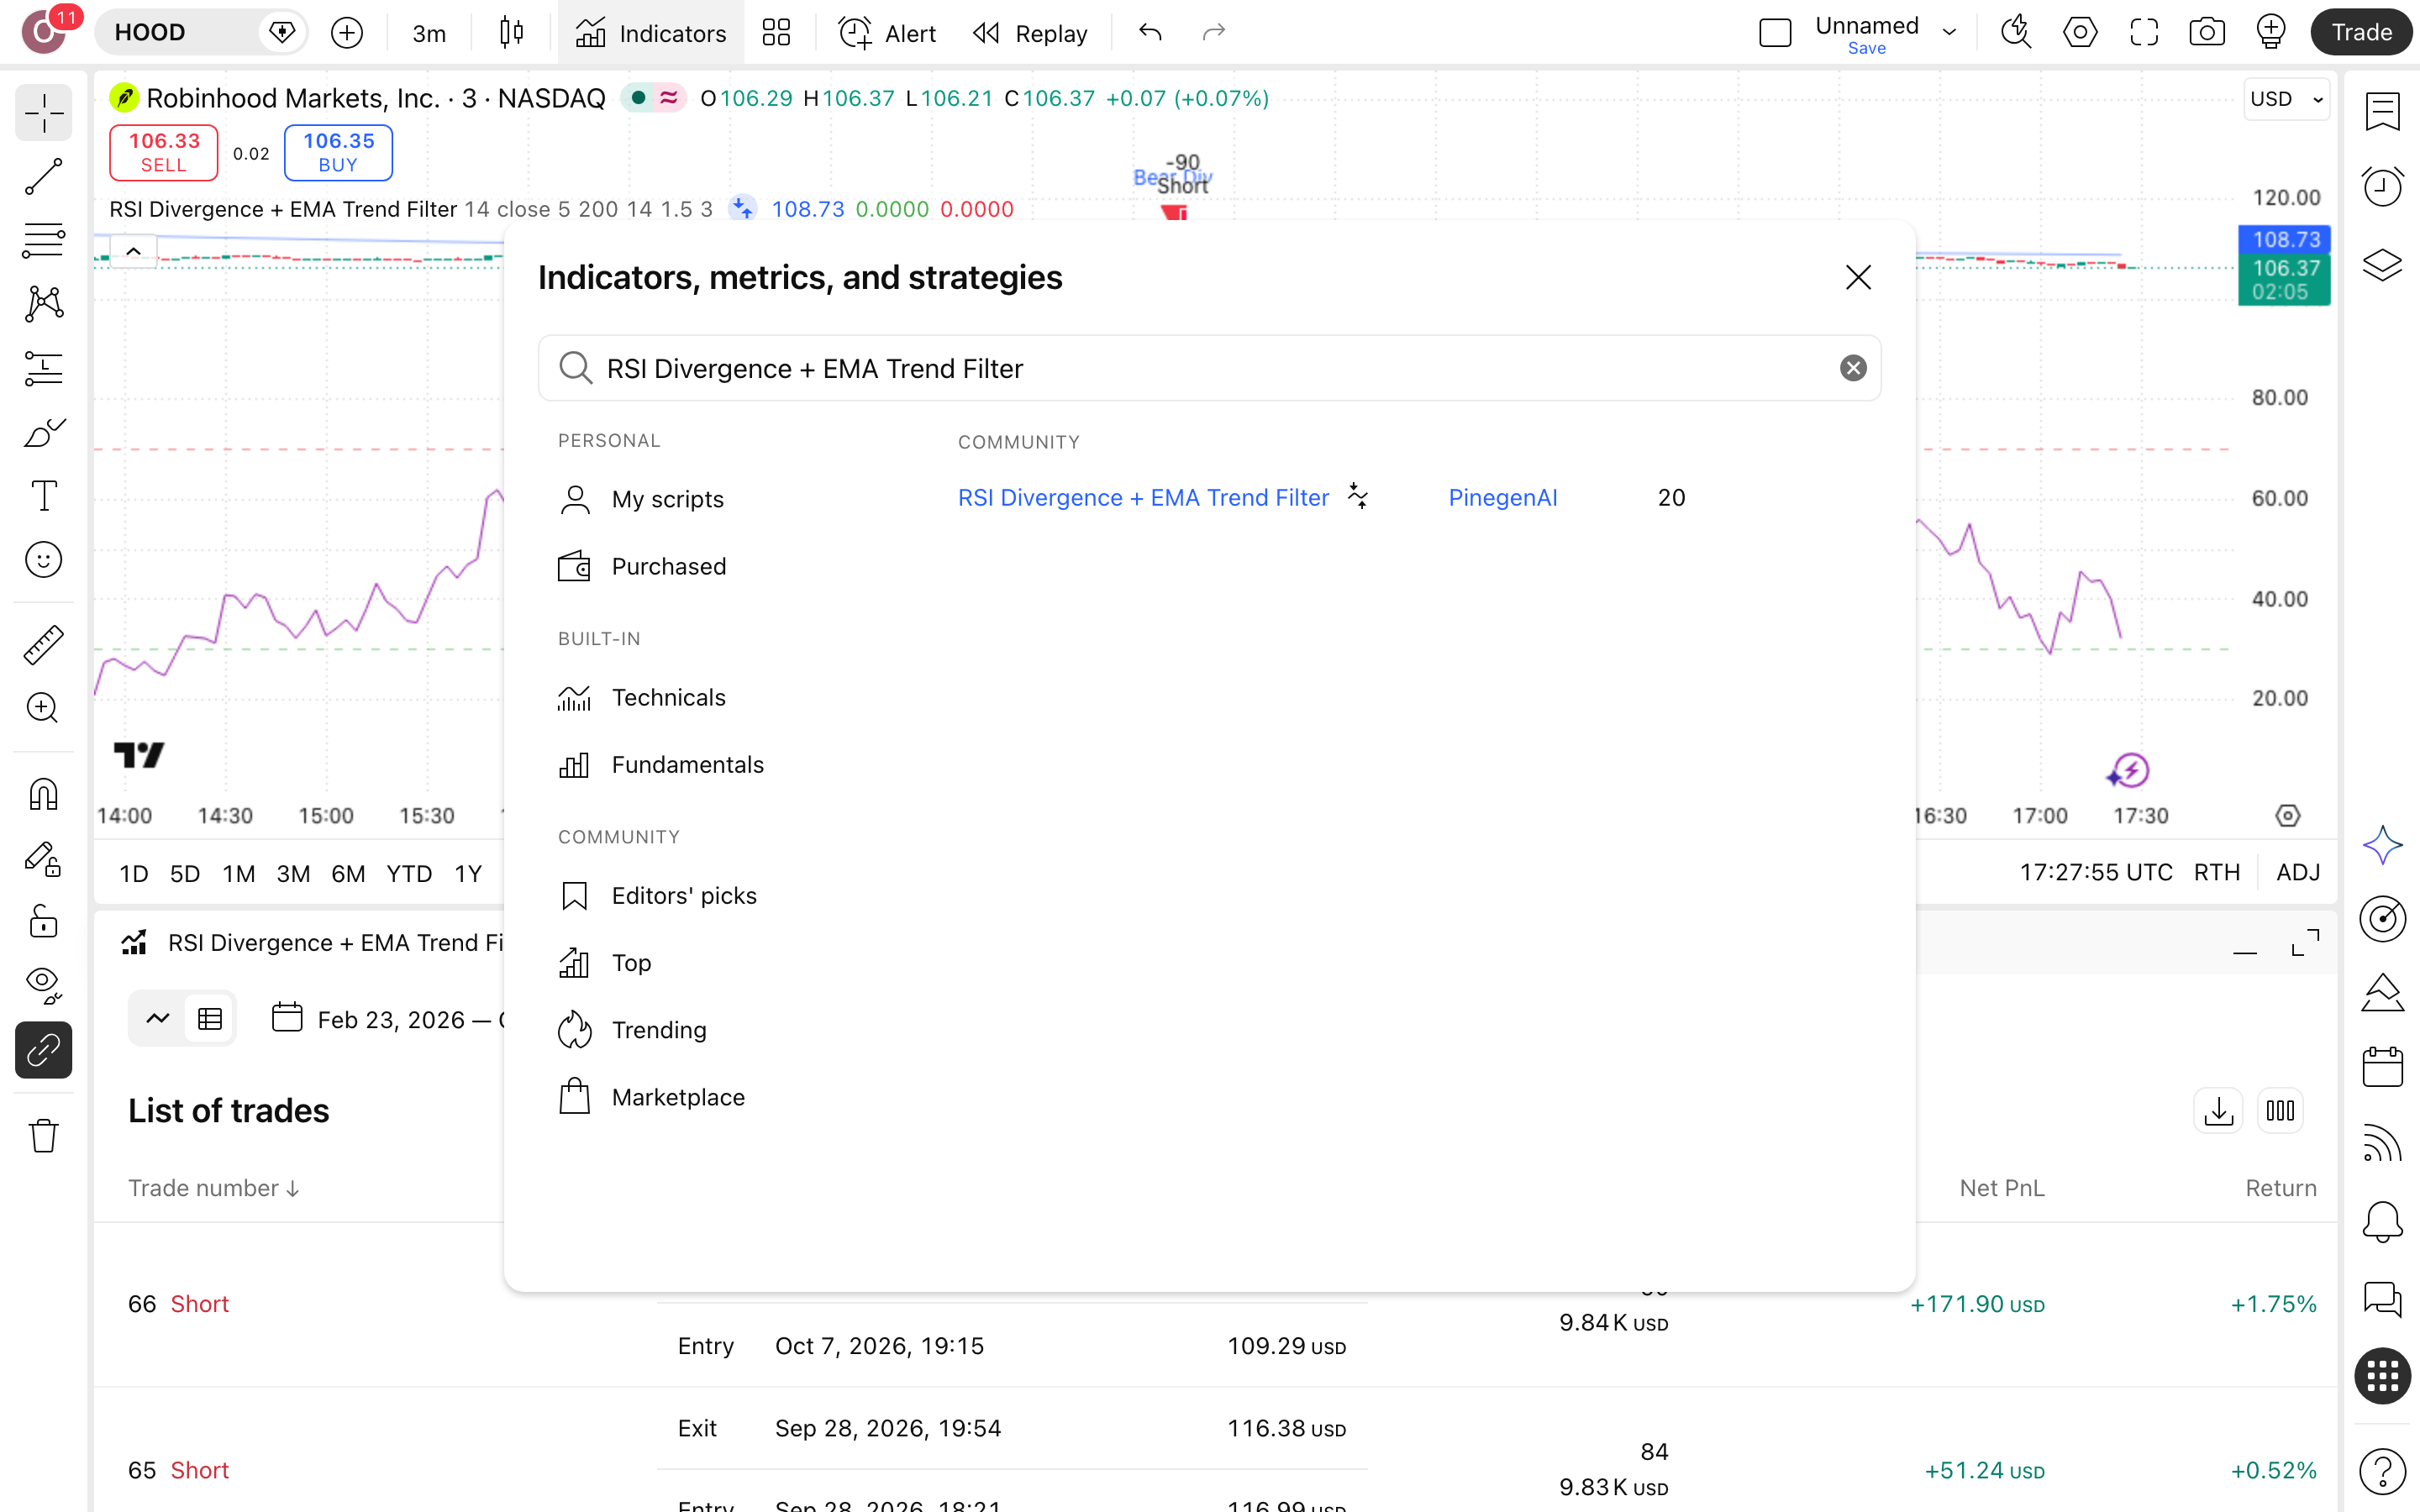Open the 3m interval selector
The width and height of the screenshot is (2420, 1512).
[429, 33]
